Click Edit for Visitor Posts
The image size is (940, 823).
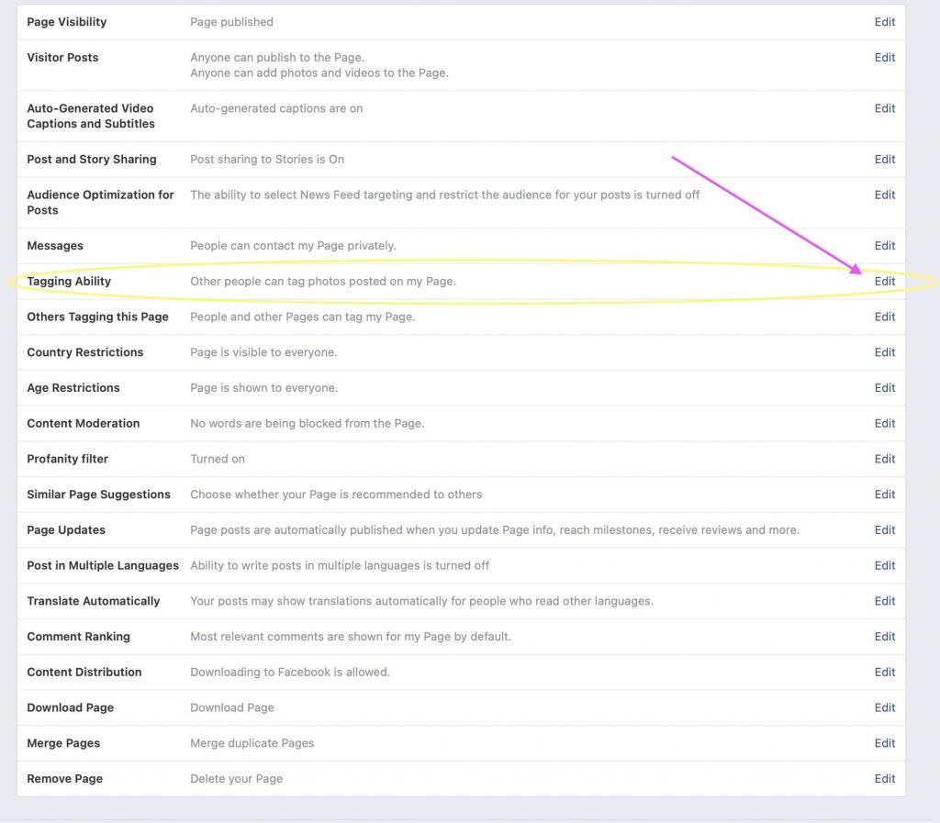coord(884,58)
